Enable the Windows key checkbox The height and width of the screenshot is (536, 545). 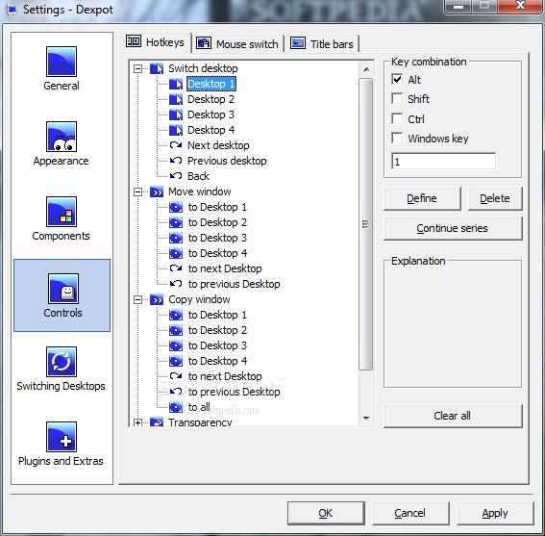click(397, 138)
